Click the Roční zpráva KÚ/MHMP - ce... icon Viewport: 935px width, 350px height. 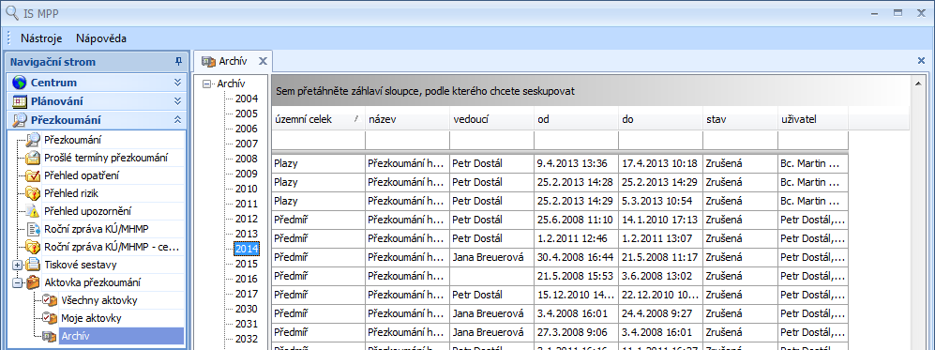click(33, 247)
